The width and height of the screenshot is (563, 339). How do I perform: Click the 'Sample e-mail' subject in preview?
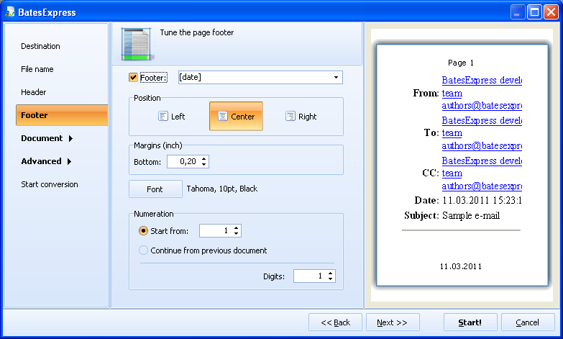click(471, 215)
